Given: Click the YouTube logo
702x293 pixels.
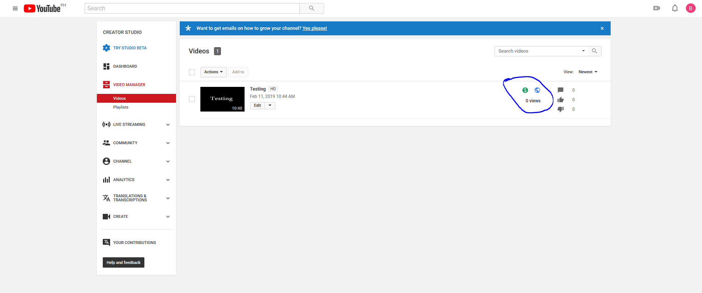Looking at the screenshot, I should [x=42, y=8].
